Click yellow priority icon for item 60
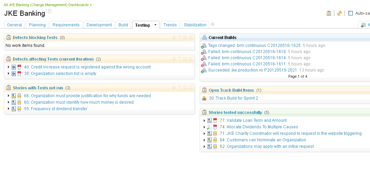This screenshot has height=180, width=370. click(19, 102)
